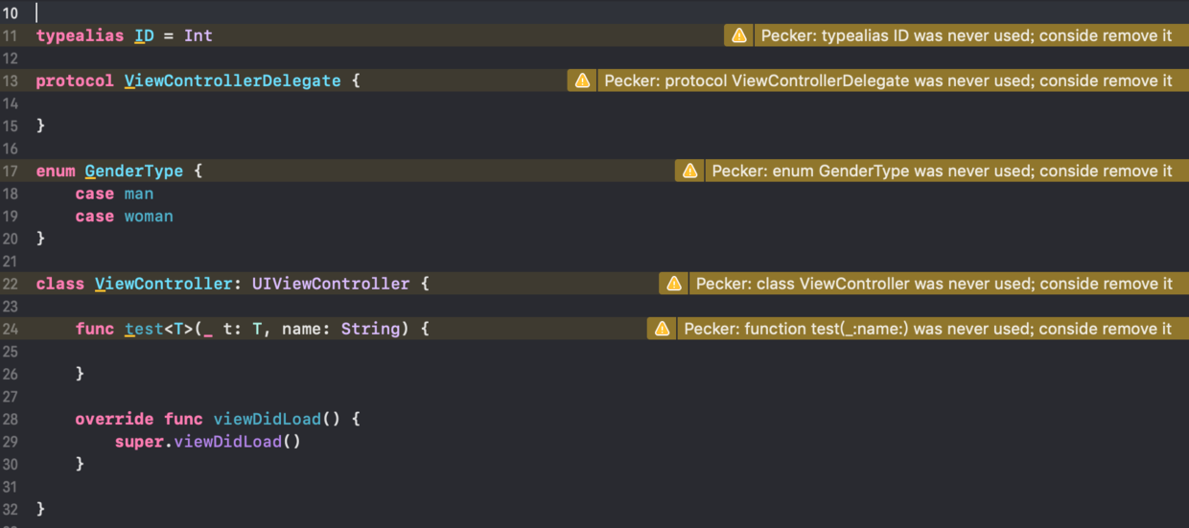Click warning icon for enum GenderType
This screenshot has height=528, width=1189.
pyautogui.click(x=689, y=172)
